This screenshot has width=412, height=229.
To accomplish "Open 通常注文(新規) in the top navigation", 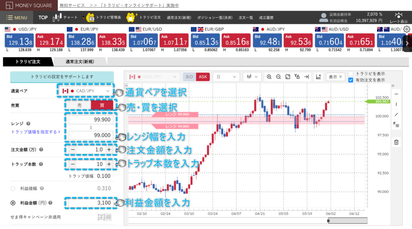I will click(179, 18).
